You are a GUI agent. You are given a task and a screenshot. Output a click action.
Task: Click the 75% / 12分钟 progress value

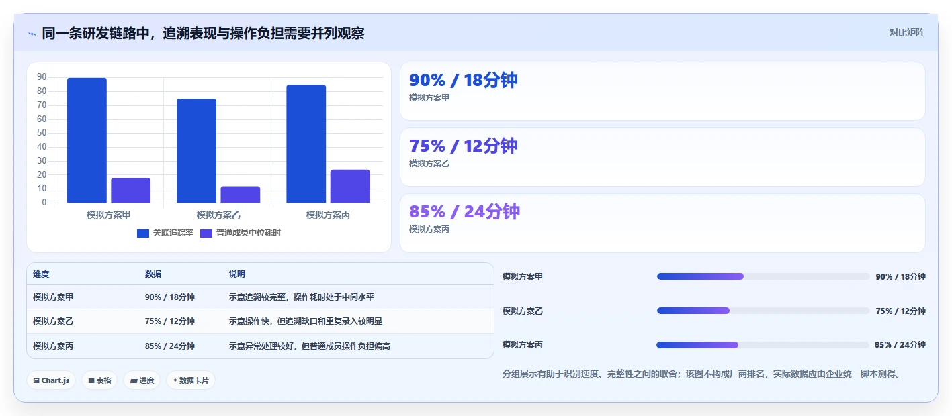click(x=900, y=311)
